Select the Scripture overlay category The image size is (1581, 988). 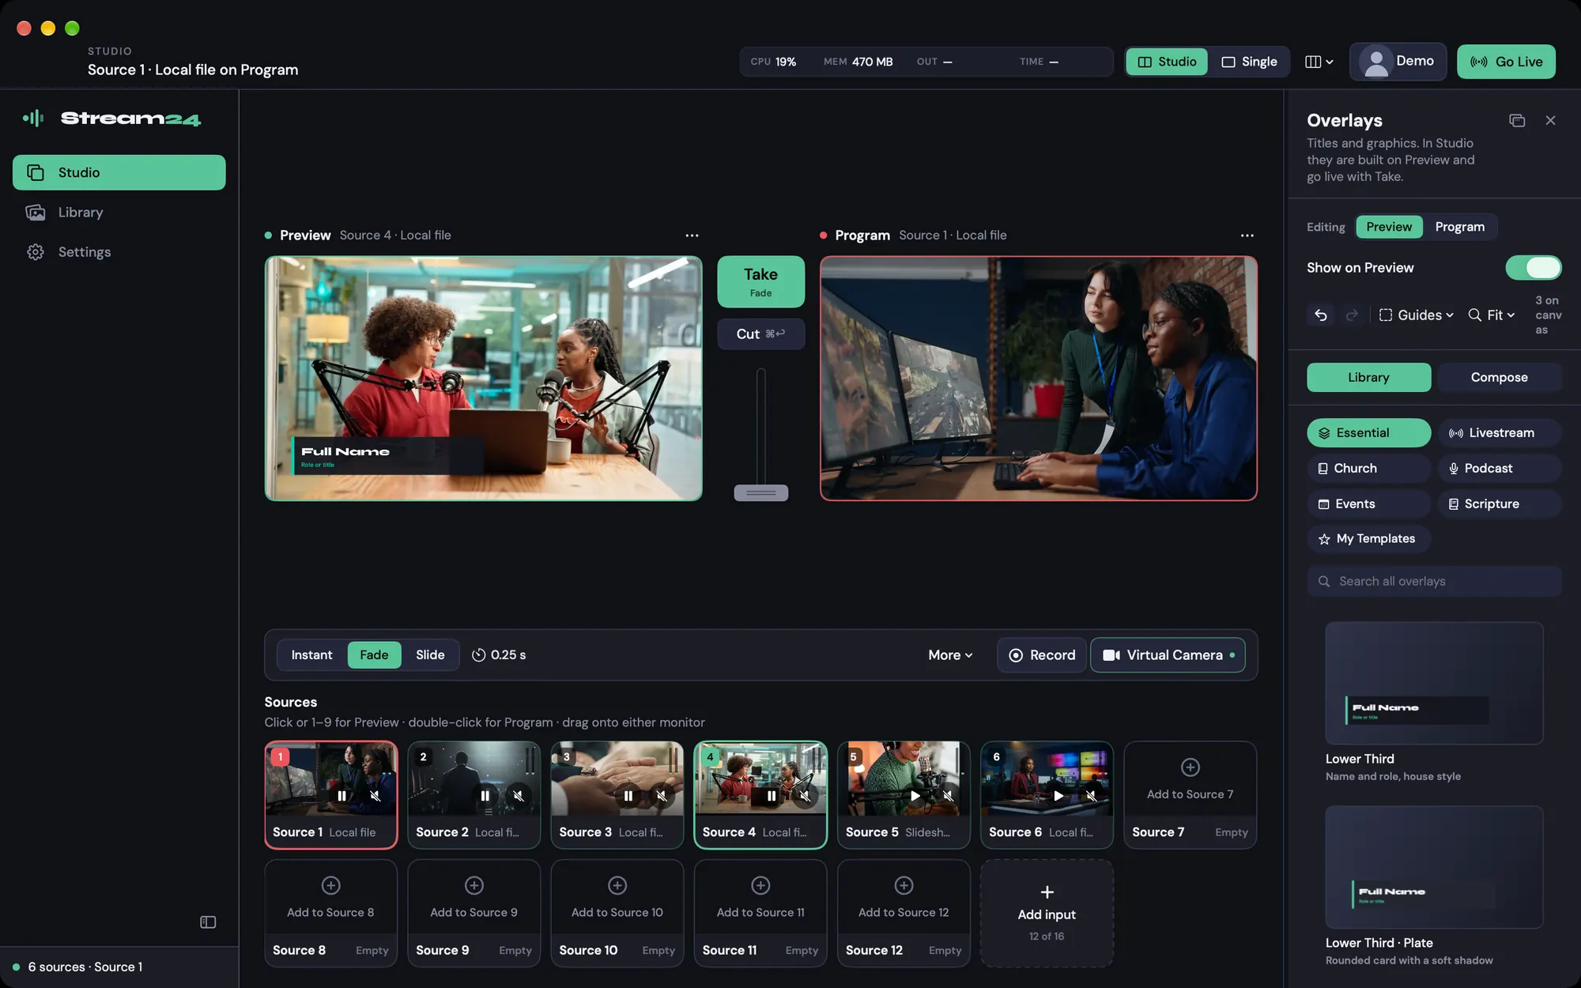pos(1499,503)
